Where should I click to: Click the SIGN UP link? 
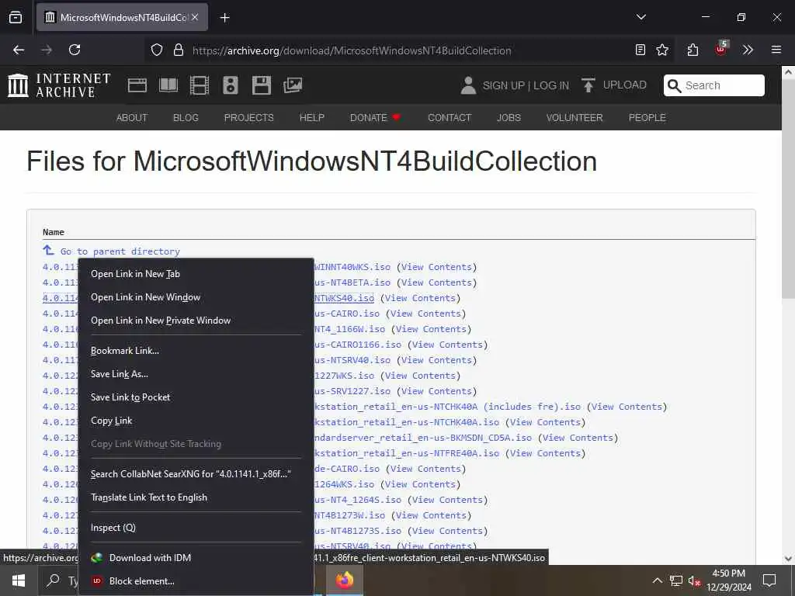503,85
